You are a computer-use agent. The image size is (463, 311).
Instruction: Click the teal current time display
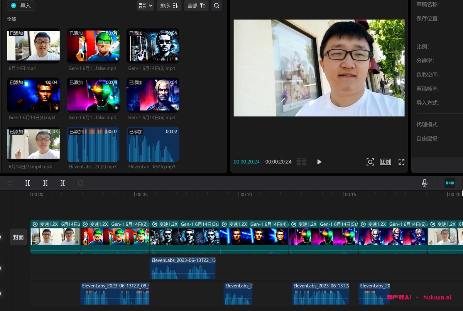[x=246, y=162]
